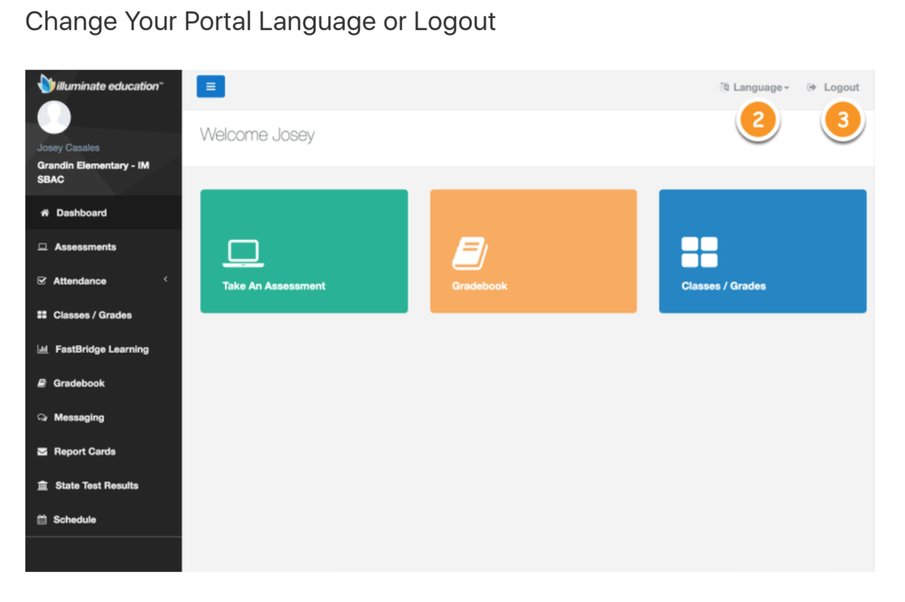Open the Language dropdown
Image resolution: width=905 pixels, height=602 pixels.
point(755,87)
